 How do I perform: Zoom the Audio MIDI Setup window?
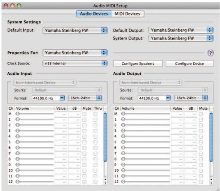click(x=19, y=6)
